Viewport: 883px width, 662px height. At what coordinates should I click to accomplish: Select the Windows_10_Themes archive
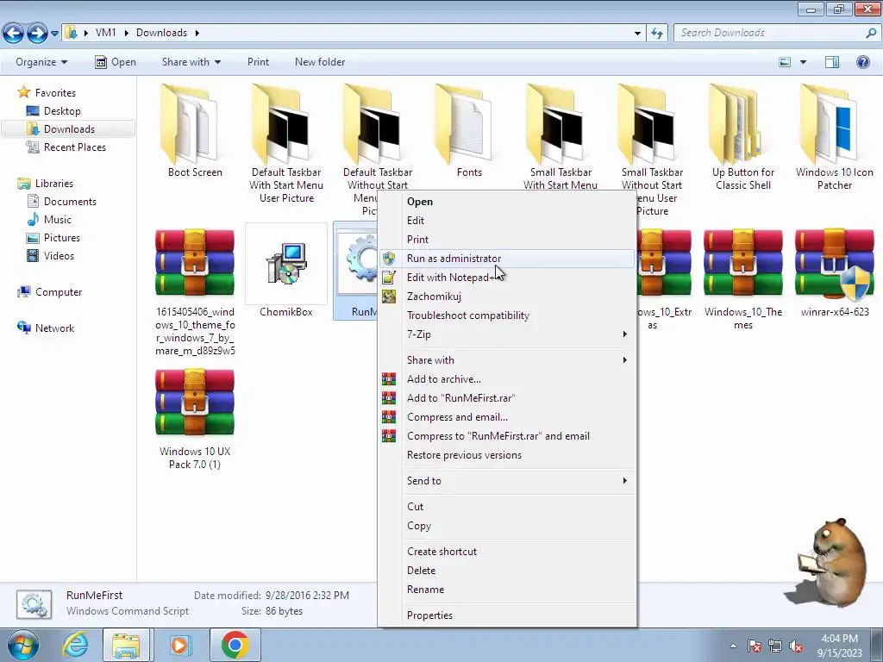742,278
